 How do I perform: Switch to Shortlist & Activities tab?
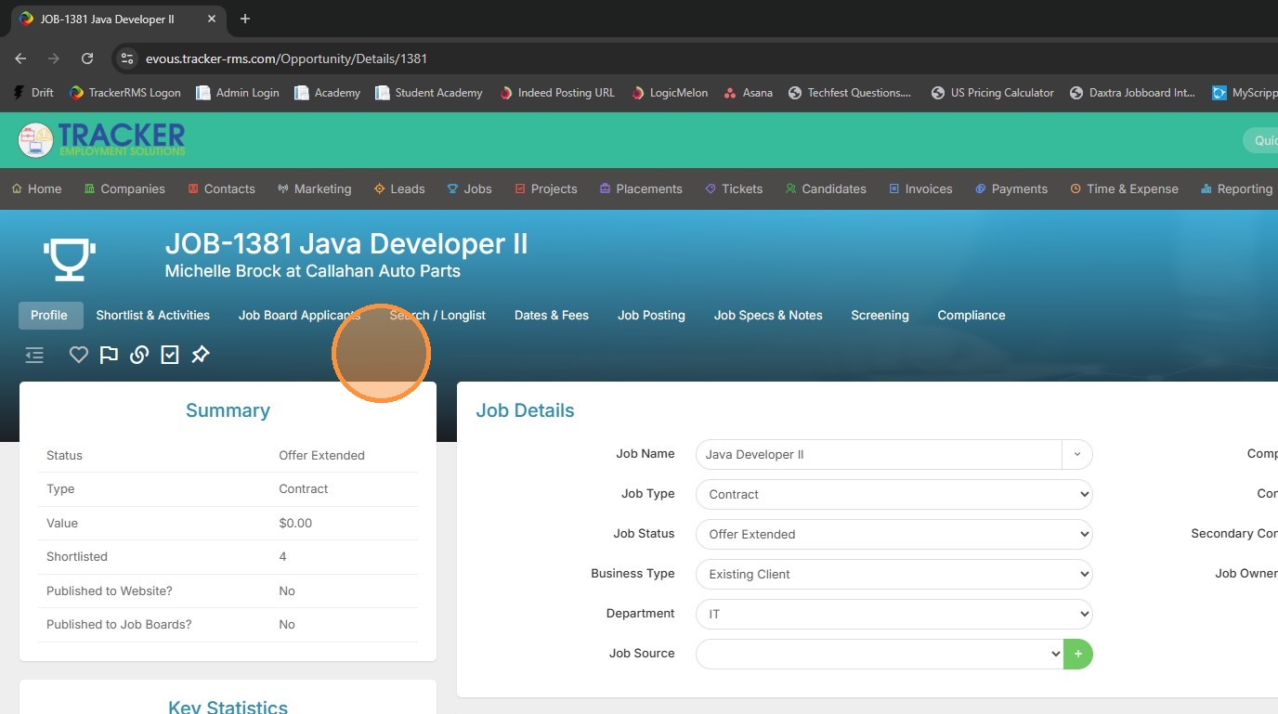pos(152,316)
